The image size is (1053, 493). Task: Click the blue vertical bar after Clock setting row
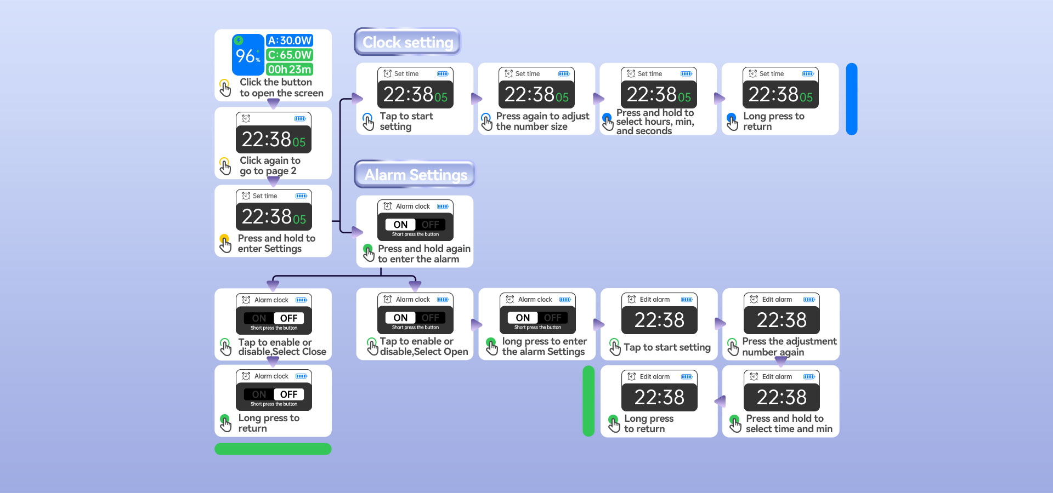[851, 99]
